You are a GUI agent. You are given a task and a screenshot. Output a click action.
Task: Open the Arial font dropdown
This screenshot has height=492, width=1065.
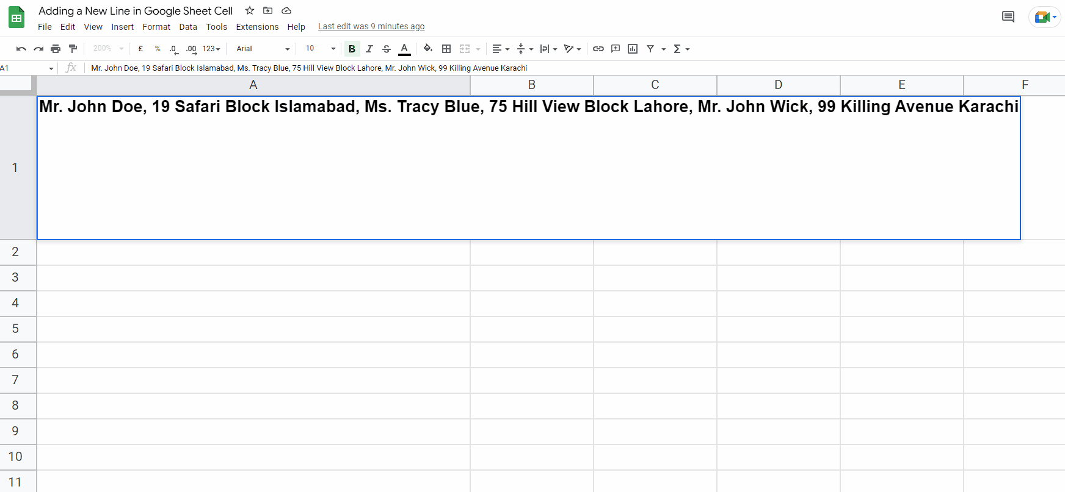click(x=263, y=49)
